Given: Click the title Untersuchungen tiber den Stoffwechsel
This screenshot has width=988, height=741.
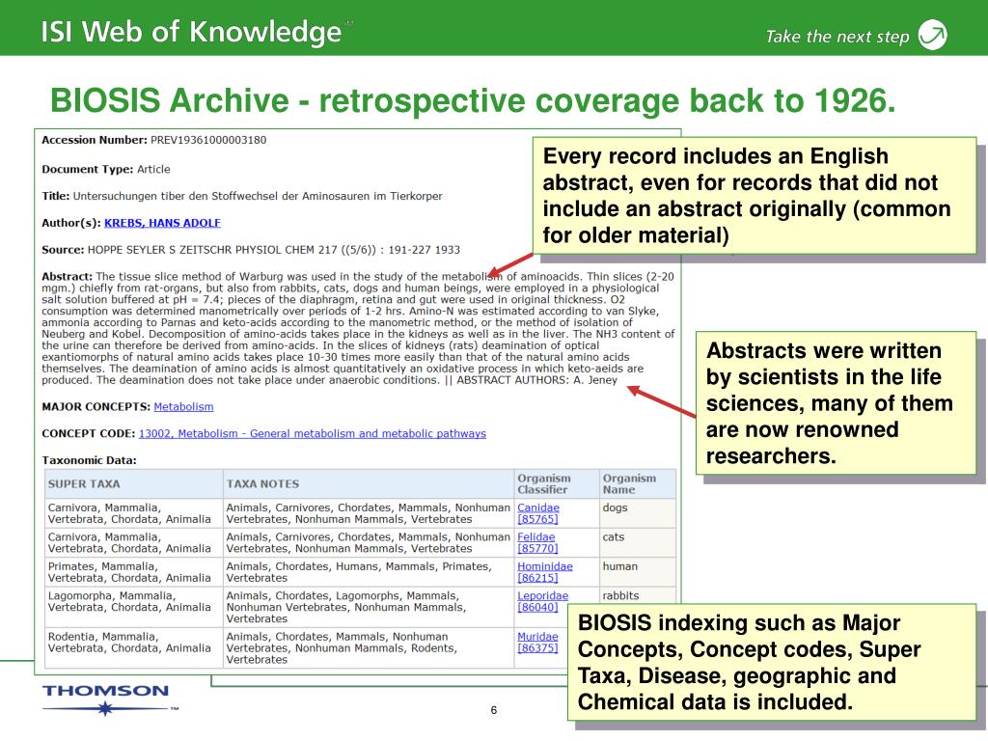Looking at the screenshot, I should (x=258, y=196).
